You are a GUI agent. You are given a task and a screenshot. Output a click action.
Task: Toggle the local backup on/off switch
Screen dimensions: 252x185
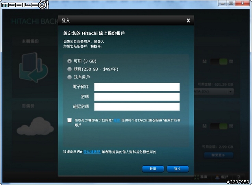[219, 62]
